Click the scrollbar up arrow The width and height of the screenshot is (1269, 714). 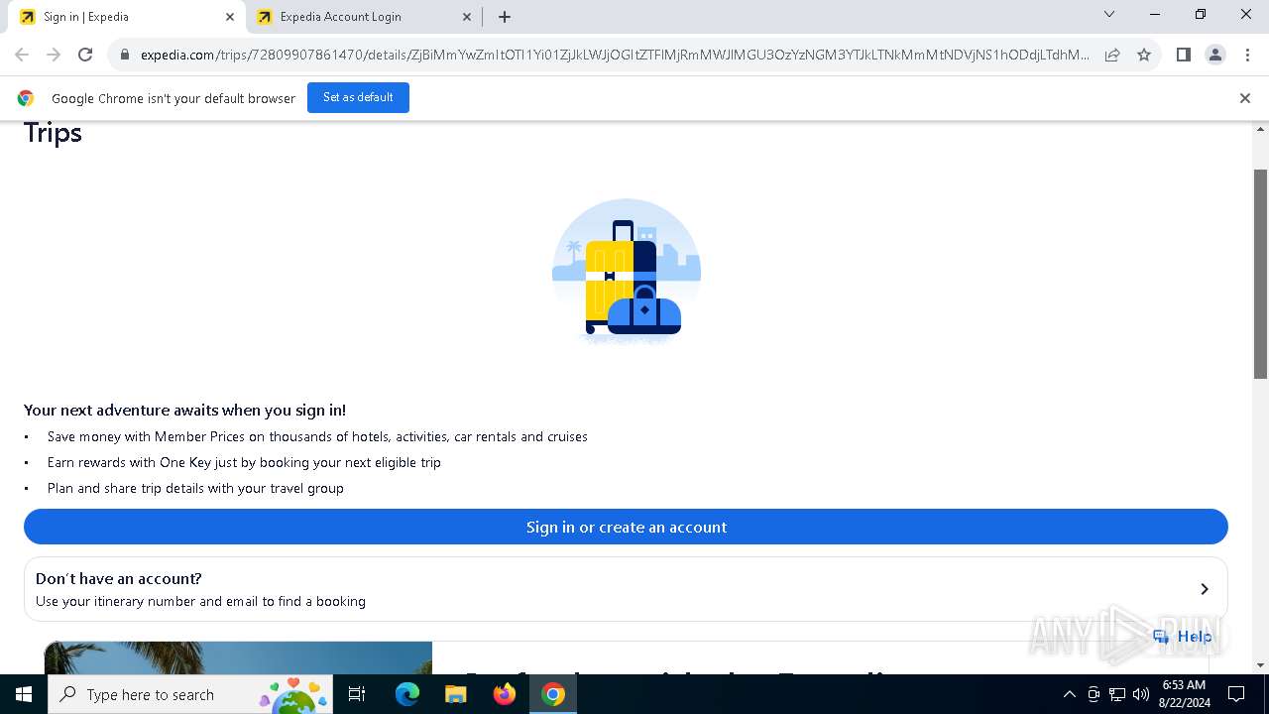point(1261,129)
